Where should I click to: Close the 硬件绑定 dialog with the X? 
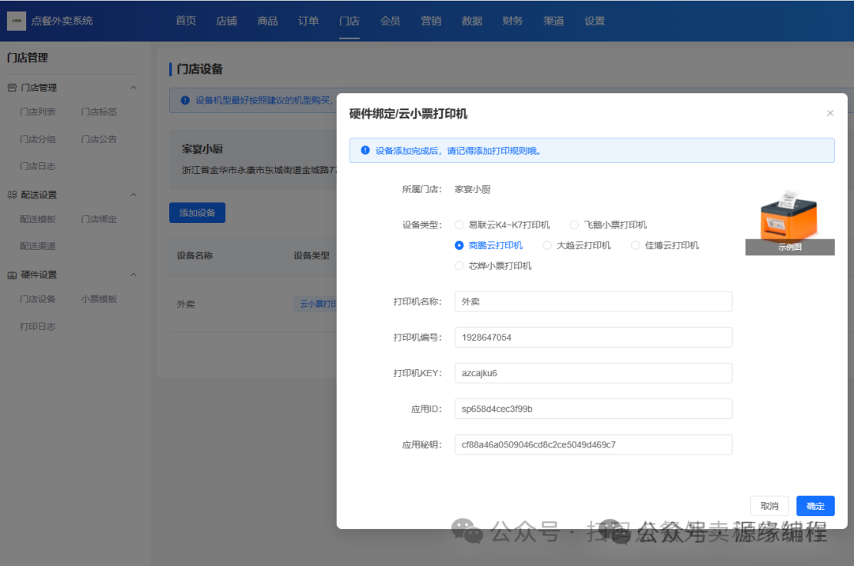click(830, 113)
